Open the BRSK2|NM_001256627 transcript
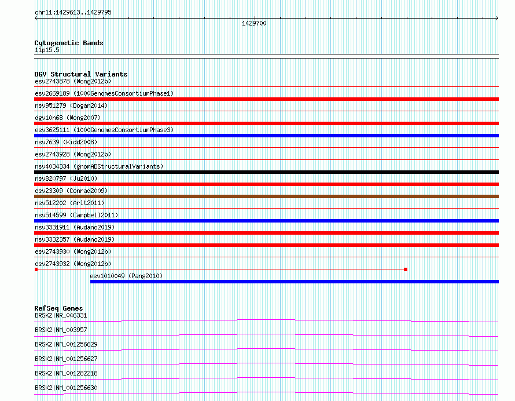515x401 pixels. [x=66, y=359]
